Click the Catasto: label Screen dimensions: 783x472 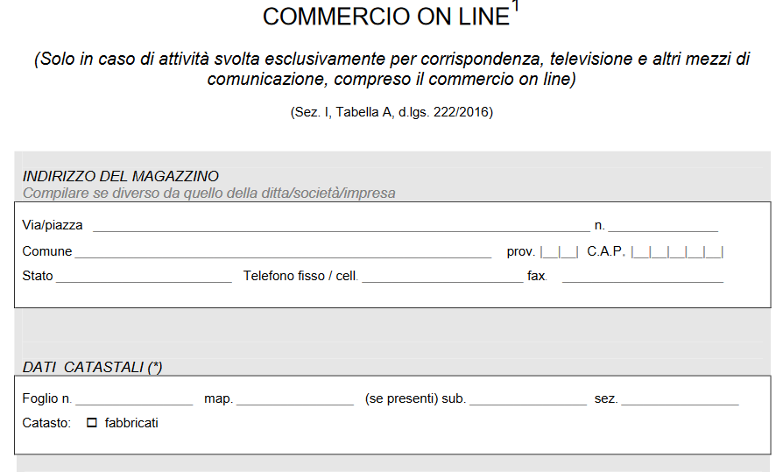pyautogui.click(x=46, y=423)
